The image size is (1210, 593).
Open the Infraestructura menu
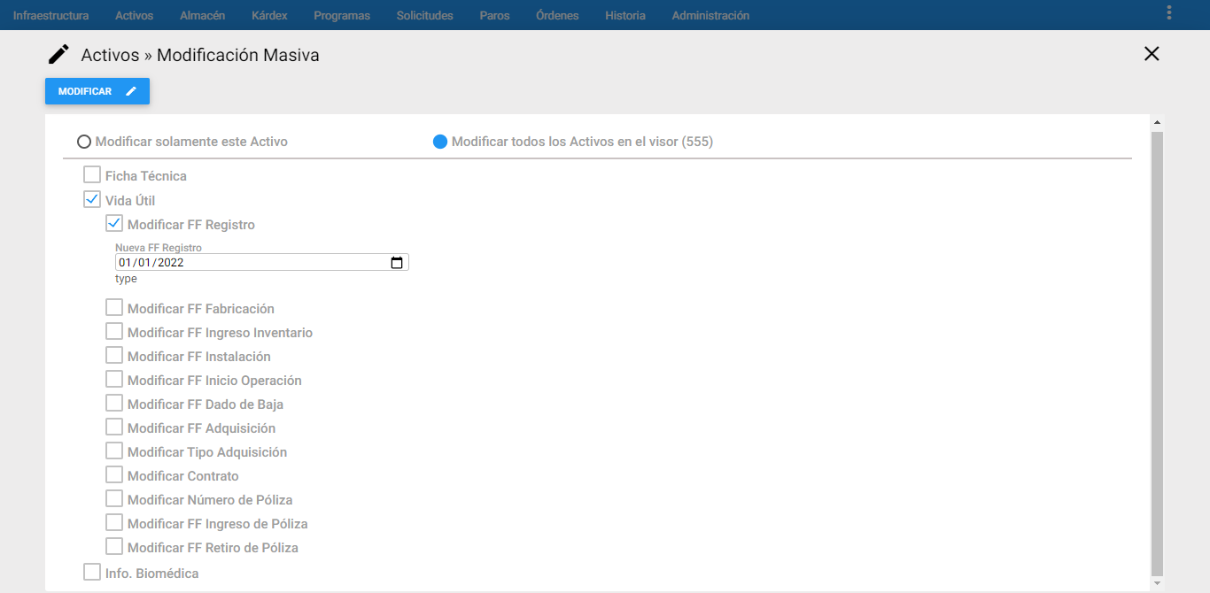50,15
